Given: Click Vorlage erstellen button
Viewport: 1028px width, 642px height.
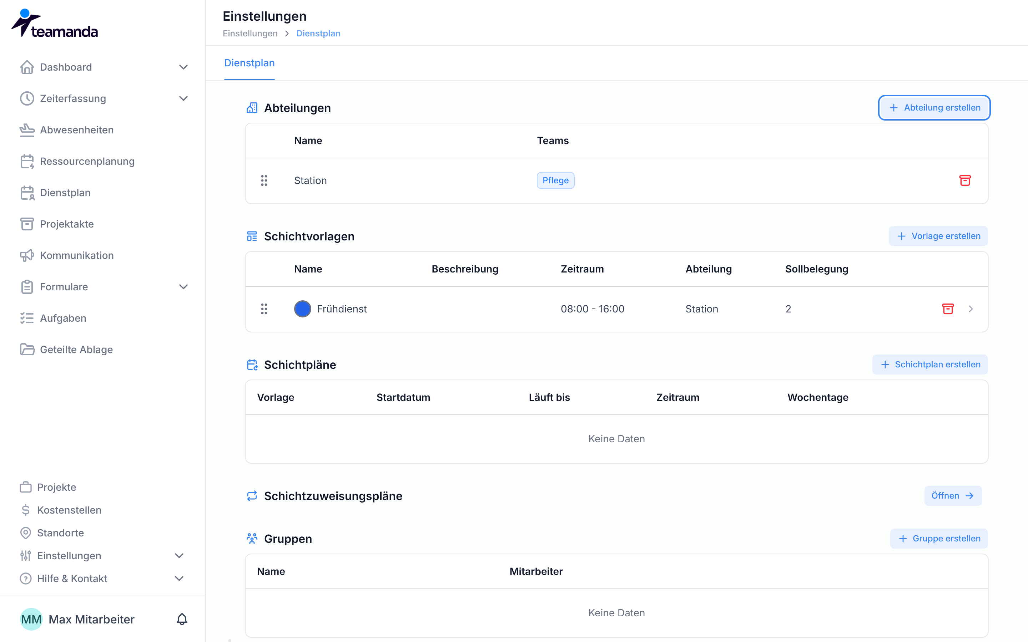Looking at the screenshot, I should [x=938, y=236].
